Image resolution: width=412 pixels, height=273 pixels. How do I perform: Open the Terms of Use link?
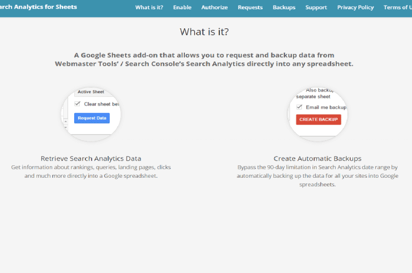[x=398, y=7]
